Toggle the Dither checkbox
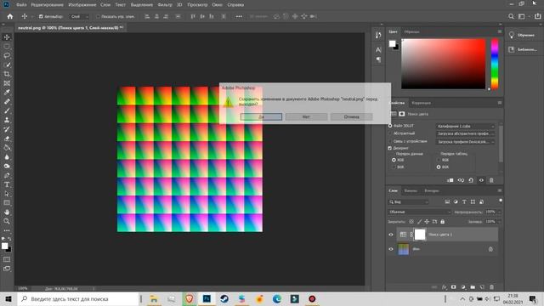Image resolution: width=544 pixels, height=306 pixels. (390, 148)
